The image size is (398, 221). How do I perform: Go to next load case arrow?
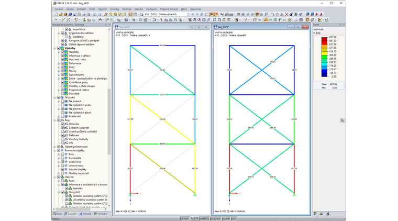[197, 15]
